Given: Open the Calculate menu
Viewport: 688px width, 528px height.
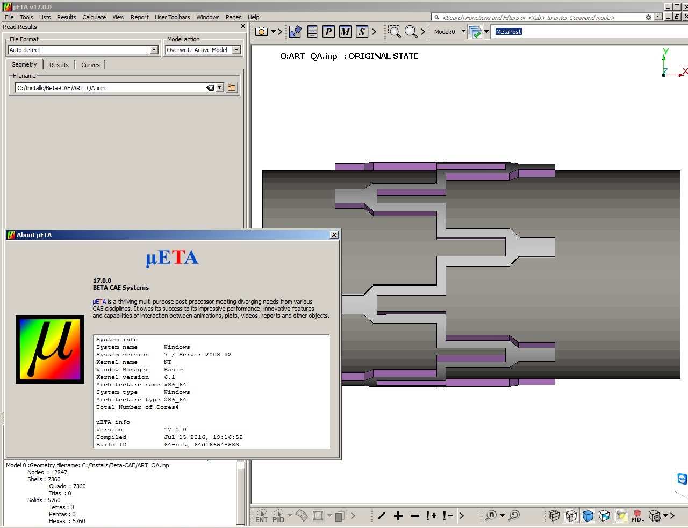Looking at the screenshot, I should click(x=94, y=17).
